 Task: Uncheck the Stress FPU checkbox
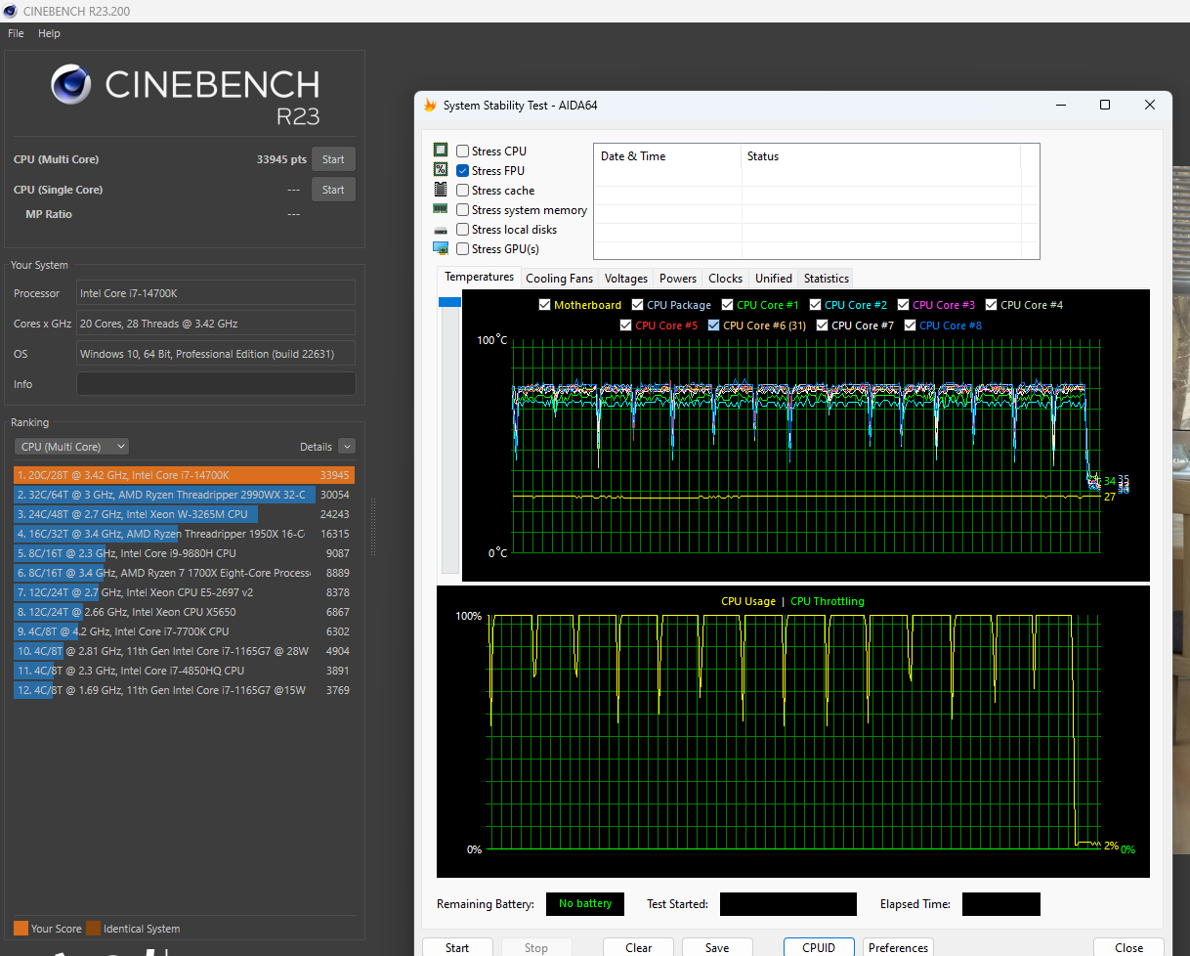462,171
